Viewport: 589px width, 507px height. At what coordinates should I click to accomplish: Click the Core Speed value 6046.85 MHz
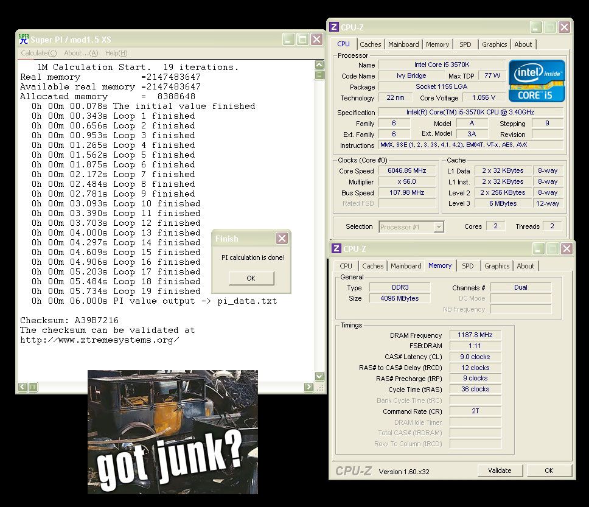coord(407,170)
